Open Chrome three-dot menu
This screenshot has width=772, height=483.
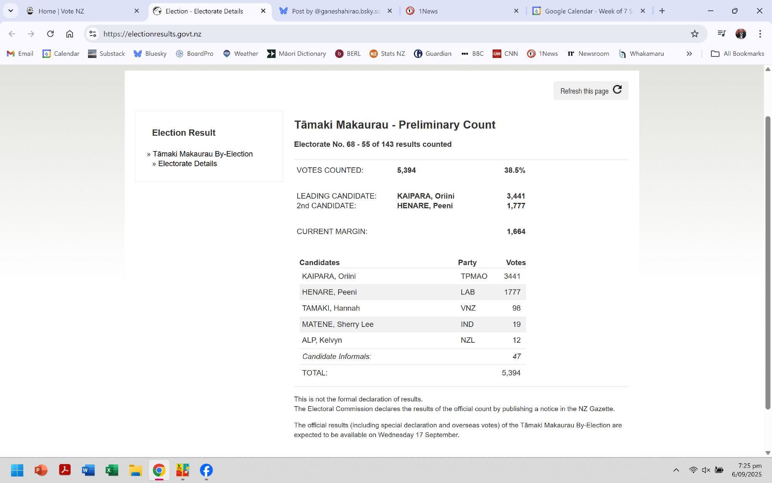pos(760,34)
